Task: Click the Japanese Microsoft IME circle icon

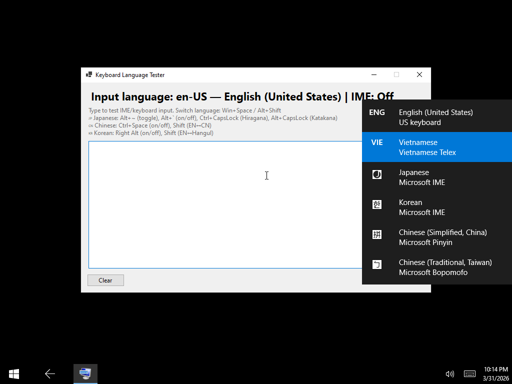Action: coord(376,174)
